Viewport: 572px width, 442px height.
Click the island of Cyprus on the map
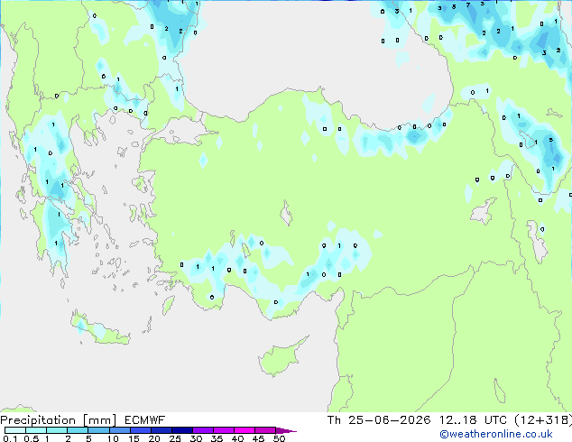[279, 358]
